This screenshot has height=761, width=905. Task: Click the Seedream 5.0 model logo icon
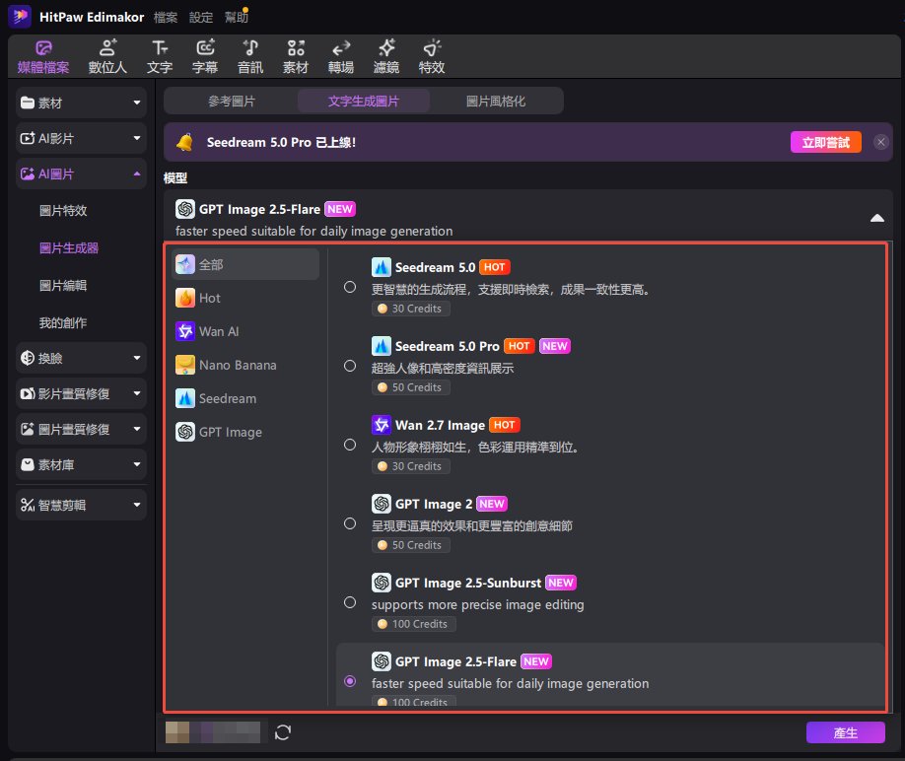381,267
